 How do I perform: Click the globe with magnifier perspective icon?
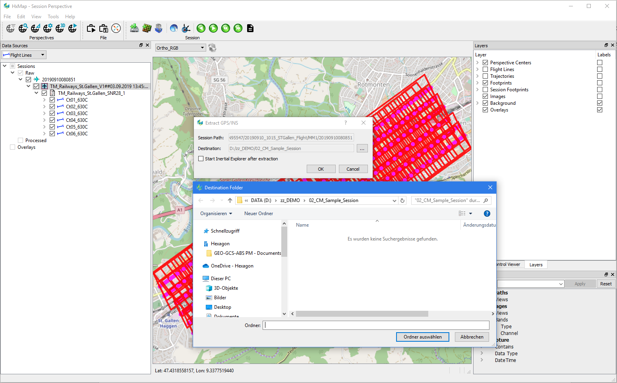click(x=23, y=28)
